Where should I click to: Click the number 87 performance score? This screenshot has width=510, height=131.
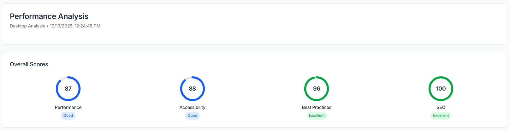(x=68, y=89)
